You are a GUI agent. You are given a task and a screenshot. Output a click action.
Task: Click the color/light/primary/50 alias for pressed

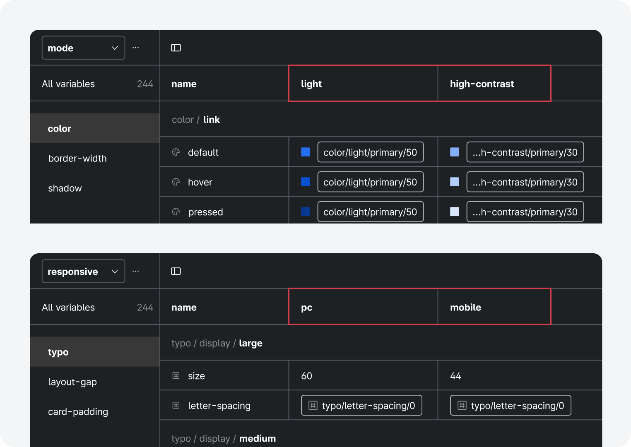pyautogui.click(x=370, y=212)
